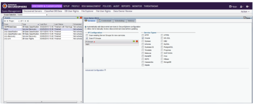This screenshot has height=106, width=255.
Task: Check the Cassandra service type
Action: 143,62
